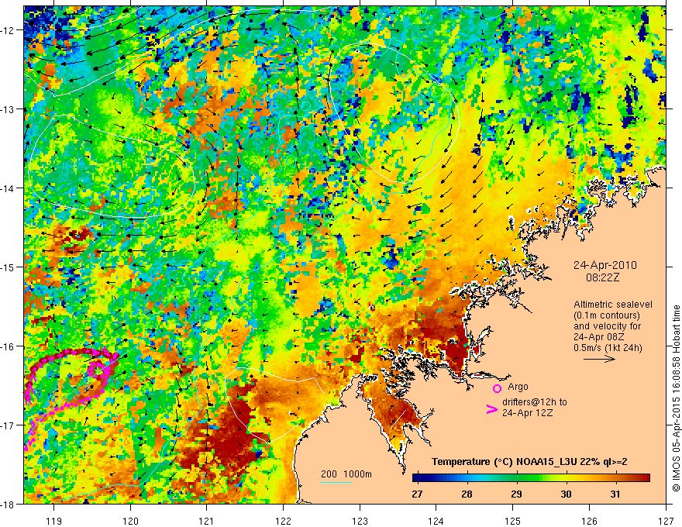Click the 'Altimetric sealevel' legend text
Viewport: 682px width, 527px height.
pos(613,305)
